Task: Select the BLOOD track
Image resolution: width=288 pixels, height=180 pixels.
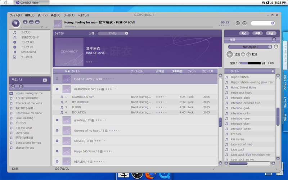Action: (135, 107)
